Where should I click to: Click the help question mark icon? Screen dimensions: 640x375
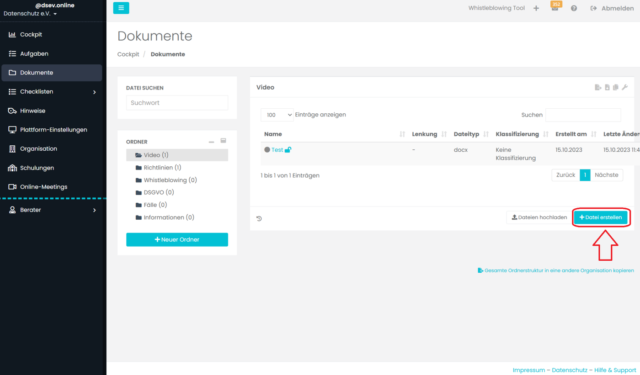pos(574,8)
